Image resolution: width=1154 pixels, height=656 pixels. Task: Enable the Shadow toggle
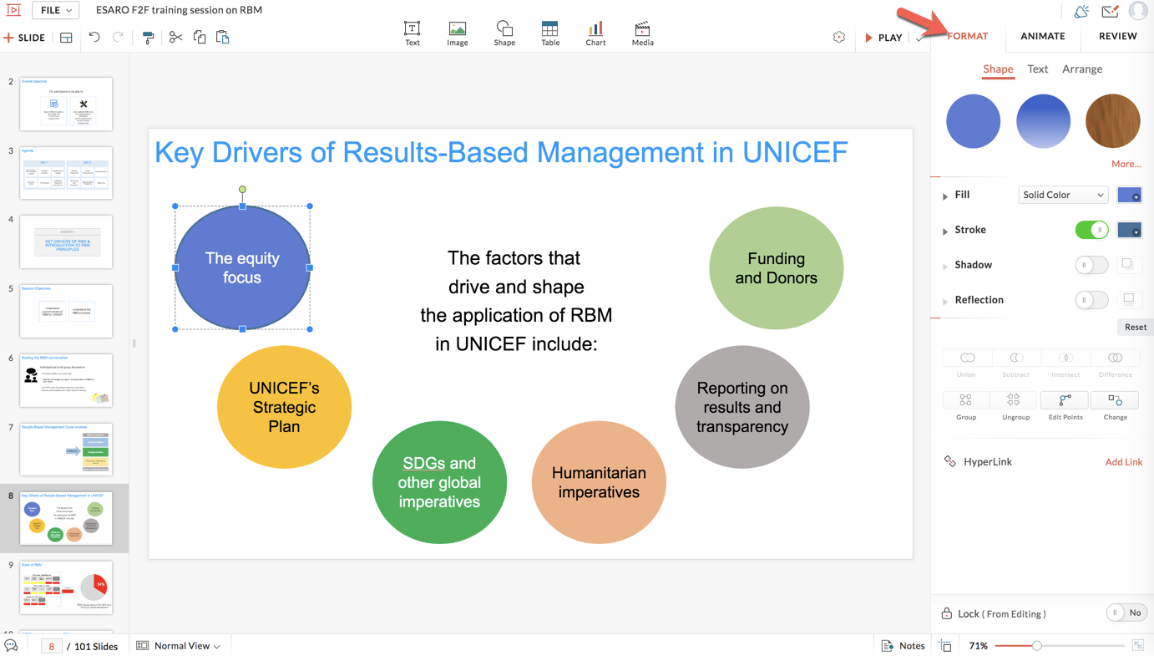(1091, 265)
